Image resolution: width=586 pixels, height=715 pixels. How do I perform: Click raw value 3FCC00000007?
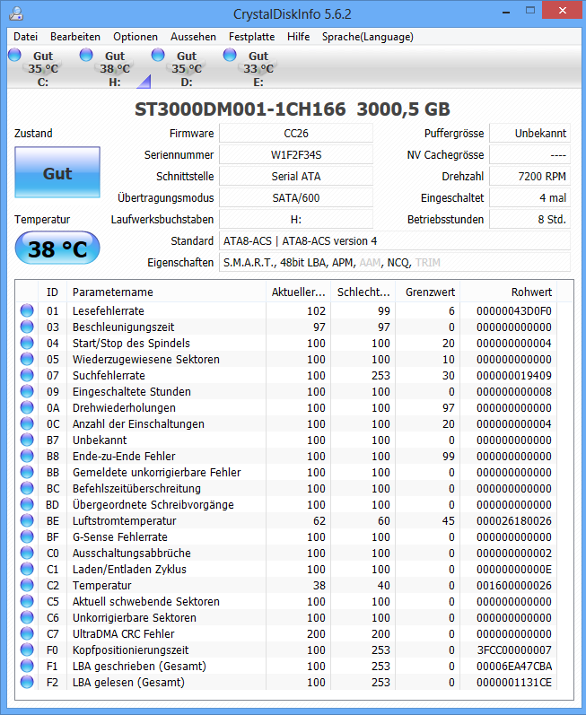514,650
